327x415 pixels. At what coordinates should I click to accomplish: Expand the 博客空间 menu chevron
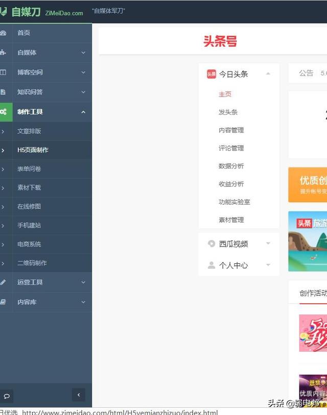point(83,72)
